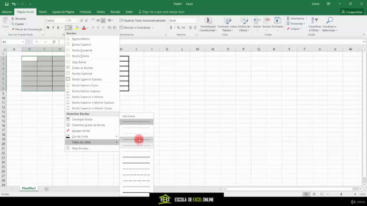Select Desenhar Borda pencil item

tap(92, 119)
